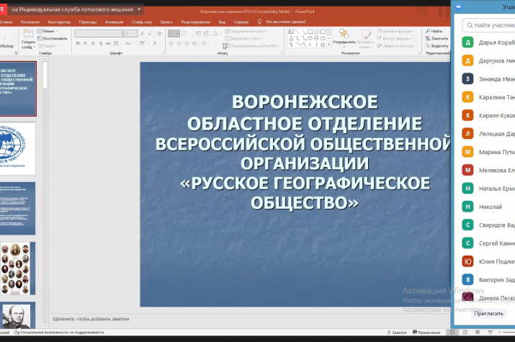Open the Change case Aa dropdown
Image resolution: width=515 pixels, height=342 pixels.
[x=129, y=43]
